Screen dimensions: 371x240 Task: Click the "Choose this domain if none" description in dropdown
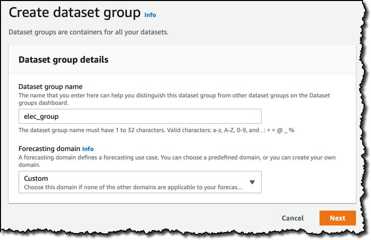pos(131,188)
